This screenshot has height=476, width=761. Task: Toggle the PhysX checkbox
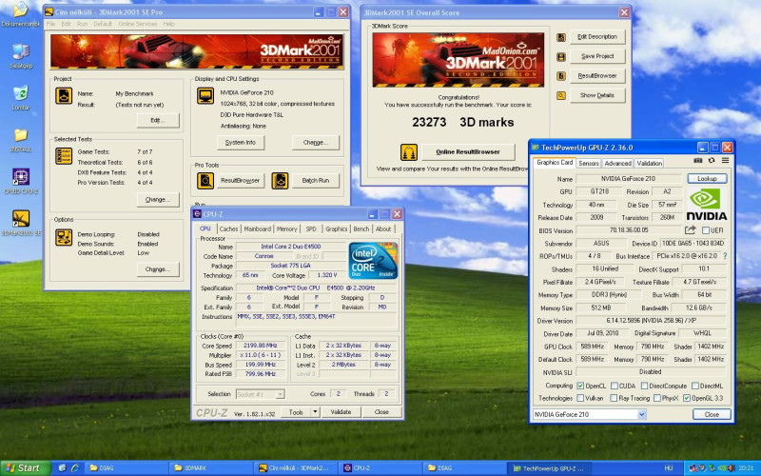(x=656, y=398)
